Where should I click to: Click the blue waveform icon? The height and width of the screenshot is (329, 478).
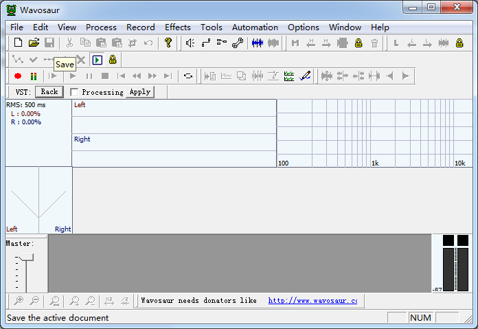(258, 43)
